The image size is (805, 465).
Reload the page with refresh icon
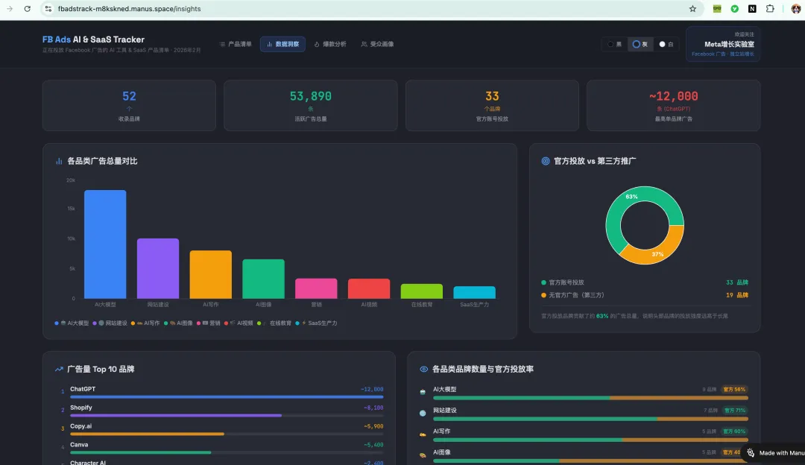tap(28, 9)
